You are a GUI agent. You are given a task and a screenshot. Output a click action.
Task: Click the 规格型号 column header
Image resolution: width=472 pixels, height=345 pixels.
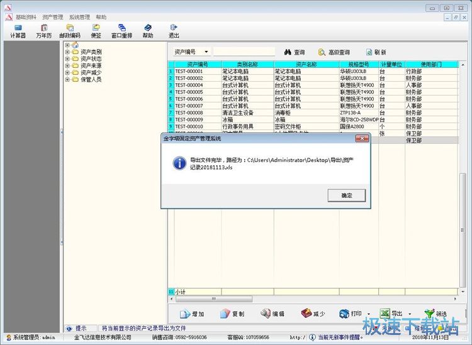point(359,64)
